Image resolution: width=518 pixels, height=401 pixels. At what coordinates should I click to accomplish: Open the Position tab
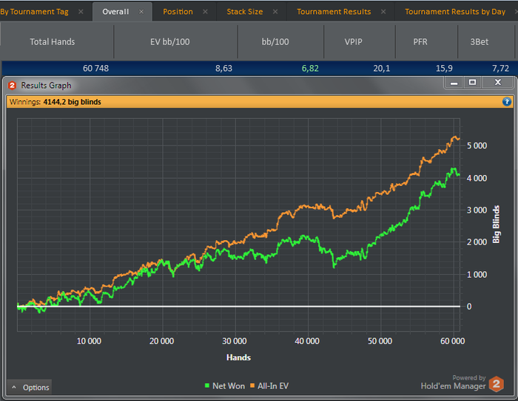click(178, 12)
